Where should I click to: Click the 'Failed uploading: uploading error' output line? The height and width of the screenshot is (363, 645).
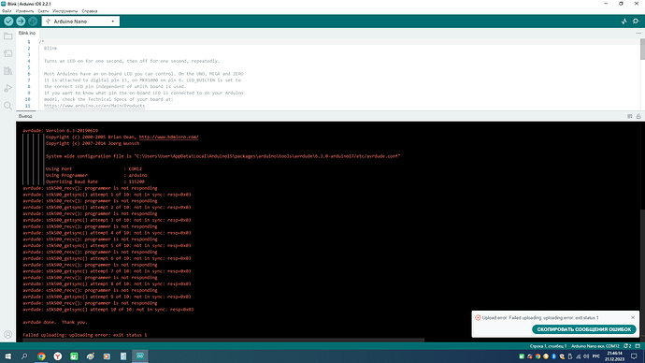point(85,335)
